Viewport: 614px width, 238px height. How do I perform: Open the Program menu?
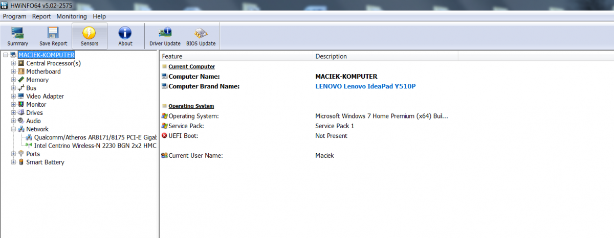14,16
